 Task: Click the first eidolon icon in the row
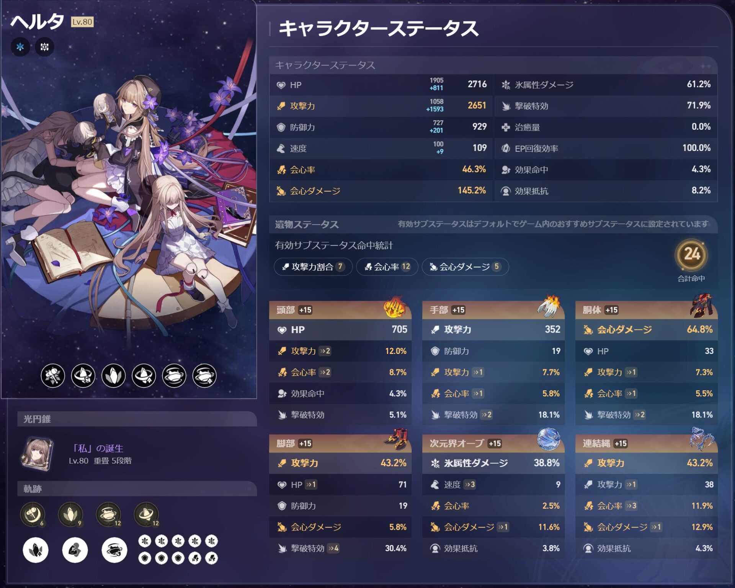[53, 375]
